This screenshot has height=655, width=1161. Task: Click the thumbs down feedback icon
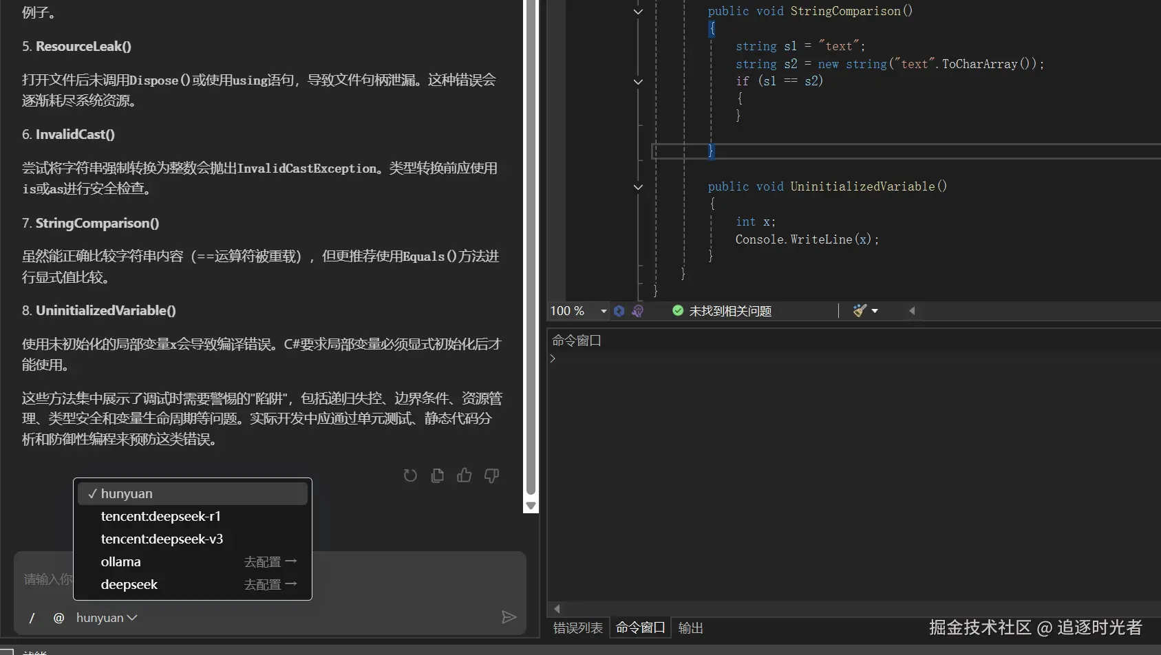pos(491,475)
